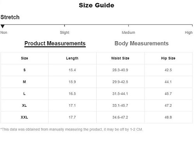Click the L size row label
The width and height of the screenshot is (194, 157).
click(24, 94)
